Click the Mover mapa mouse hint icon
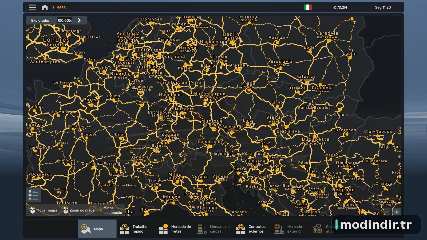Image resolution: width=427 pixels, height=240 pixels. click(x=33, y=210)
